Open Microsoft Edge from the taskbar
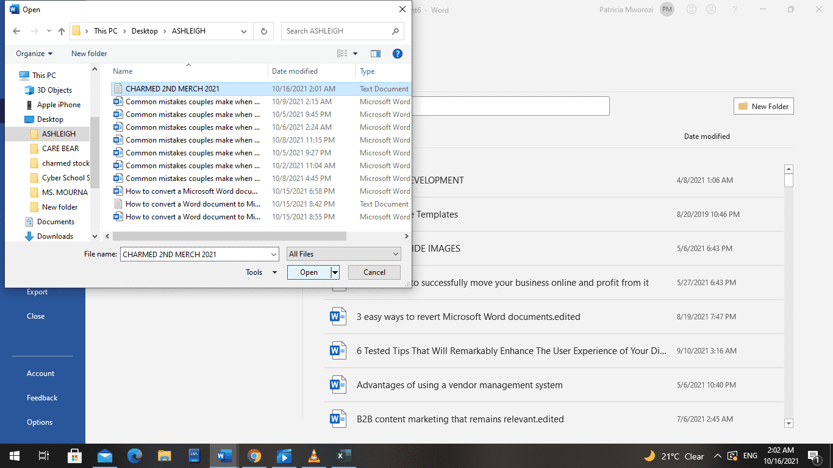The width and height of the screenshot is (833, 468). click(x=134, y=456)
